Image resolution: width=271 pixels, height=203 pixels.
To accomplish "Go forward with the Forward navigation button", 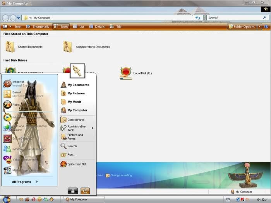I will click(x=13, y=18).
